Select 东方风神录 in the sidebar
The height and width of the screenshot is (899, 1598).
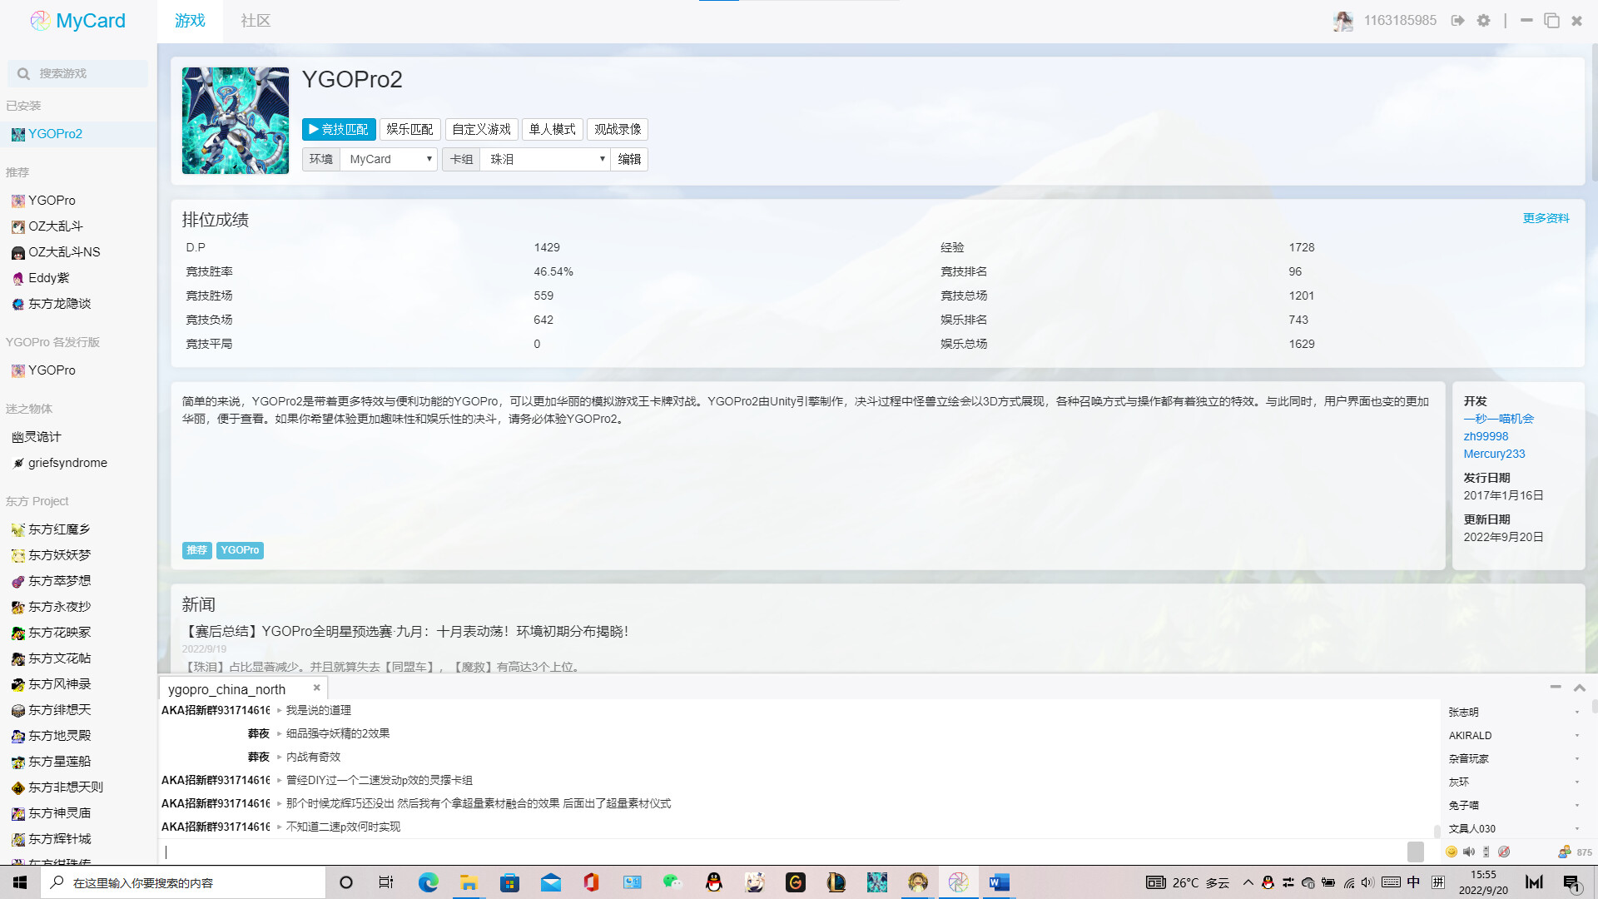pos(78,684)
